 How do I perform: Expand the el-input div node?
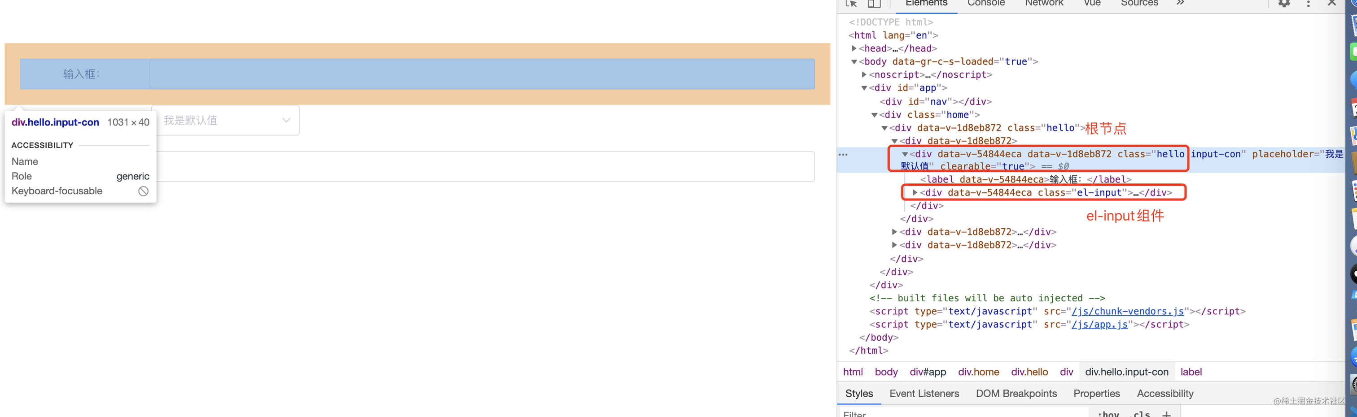click(915, 193)
